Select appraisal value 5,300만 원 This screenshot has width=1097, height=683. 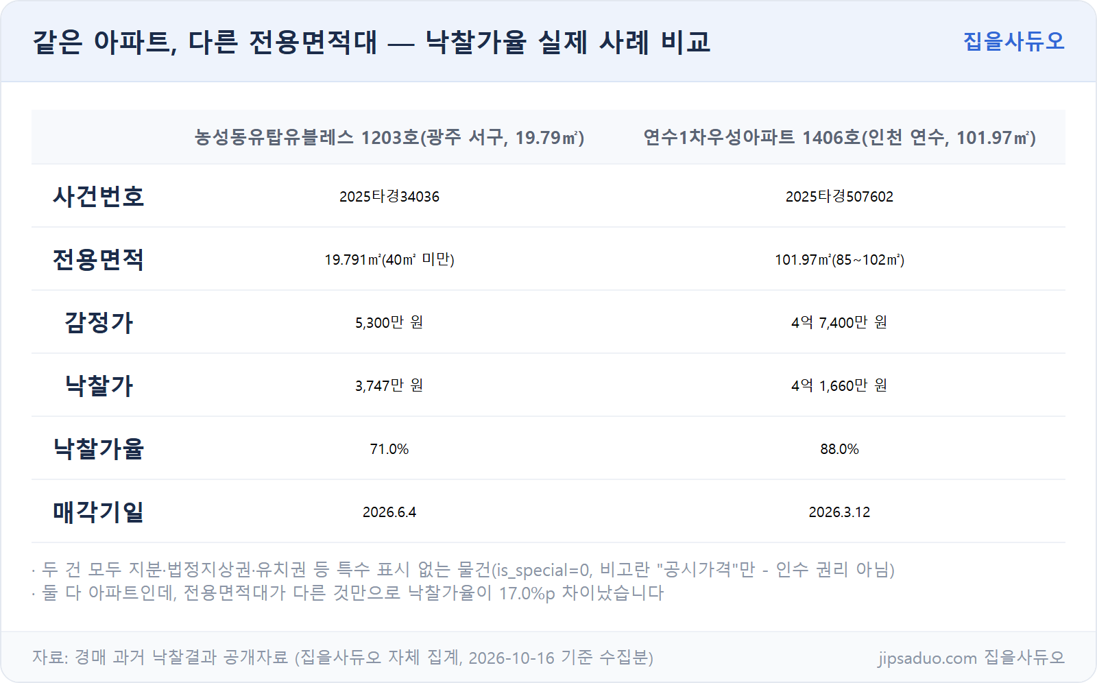(389, 323)
